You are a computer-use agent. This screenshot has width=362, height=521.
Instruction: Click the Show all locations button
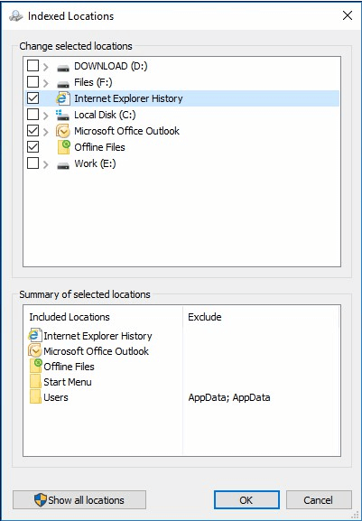[79, 499]
